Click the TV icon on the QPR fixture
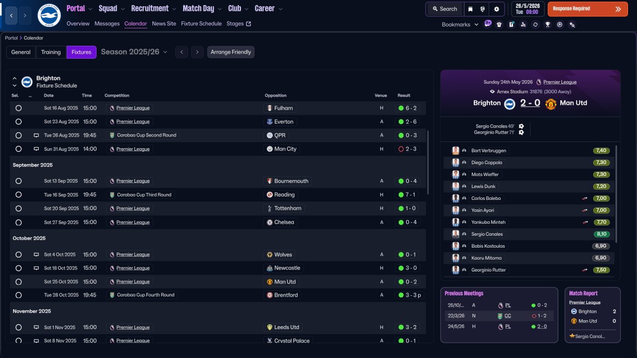637x358 pixels. coord(36,135)
